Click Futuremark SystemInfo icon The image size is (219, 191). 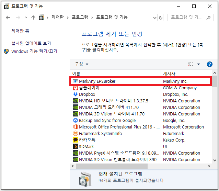pos(76,133)
